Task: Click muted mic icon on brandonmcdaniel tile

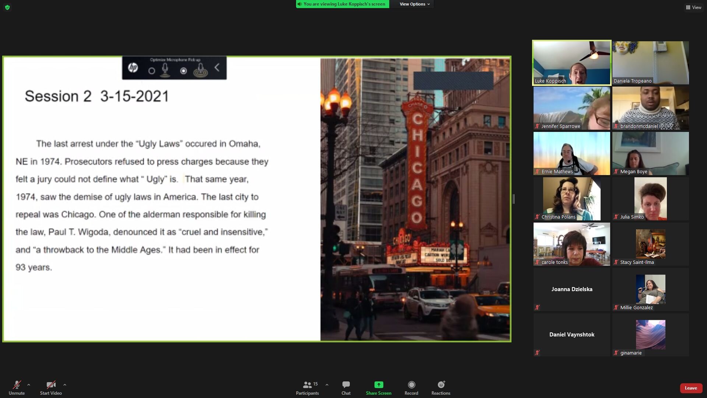Action: [x=616, y=126]
